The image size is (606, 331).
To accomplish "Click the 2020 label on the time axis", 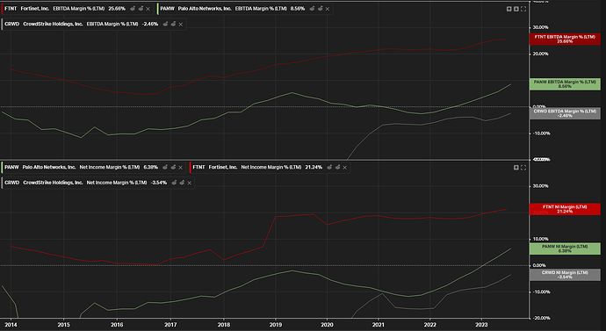I will click(327, 325).
